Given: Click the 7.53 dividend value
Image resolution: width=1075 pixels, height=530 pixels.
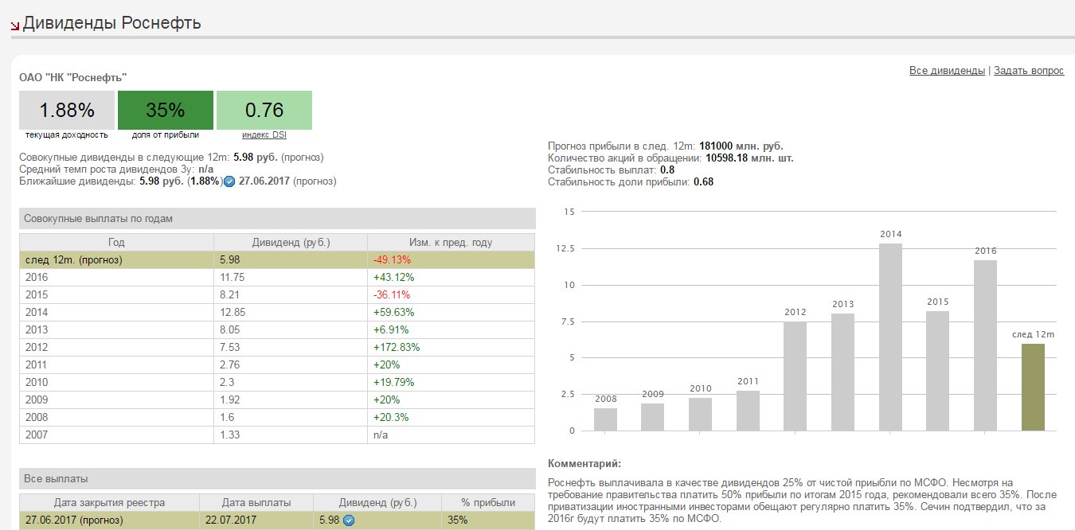Looking at the screenshot, I should (229, 347).
